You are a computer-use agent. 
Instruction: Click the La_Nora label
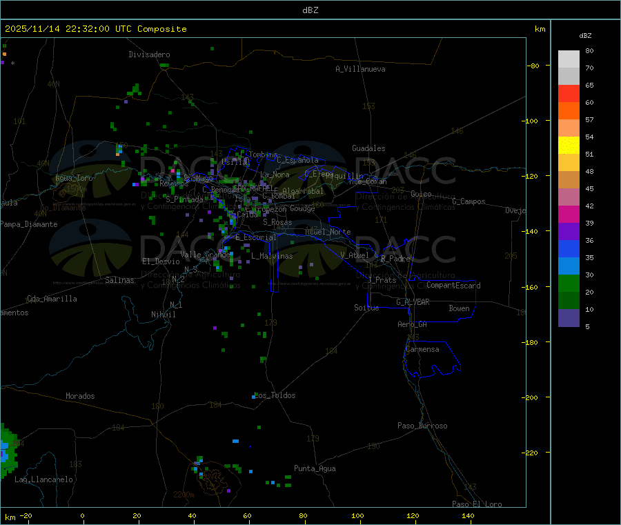click(x=275, y=175)
